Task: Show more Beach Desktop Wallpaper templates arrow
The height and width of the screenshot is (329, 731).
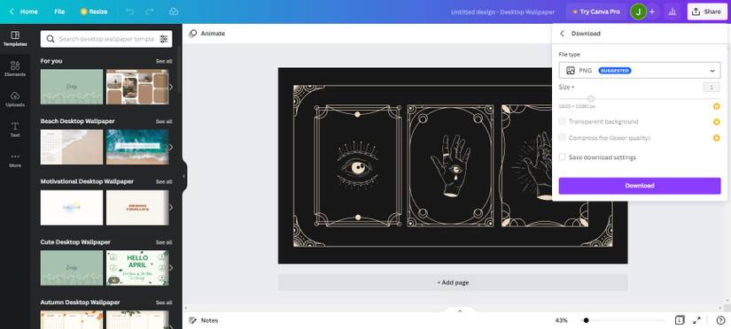Action: [171, 147]
